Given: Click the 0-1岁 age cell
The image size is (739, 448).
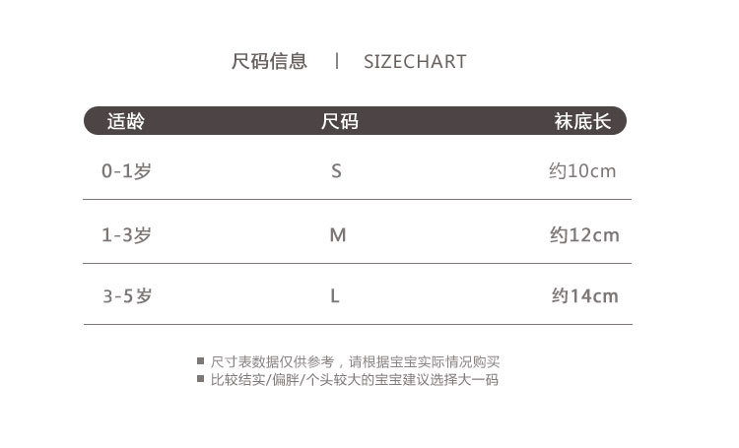Looking at the screenshot, I should 126,171.
